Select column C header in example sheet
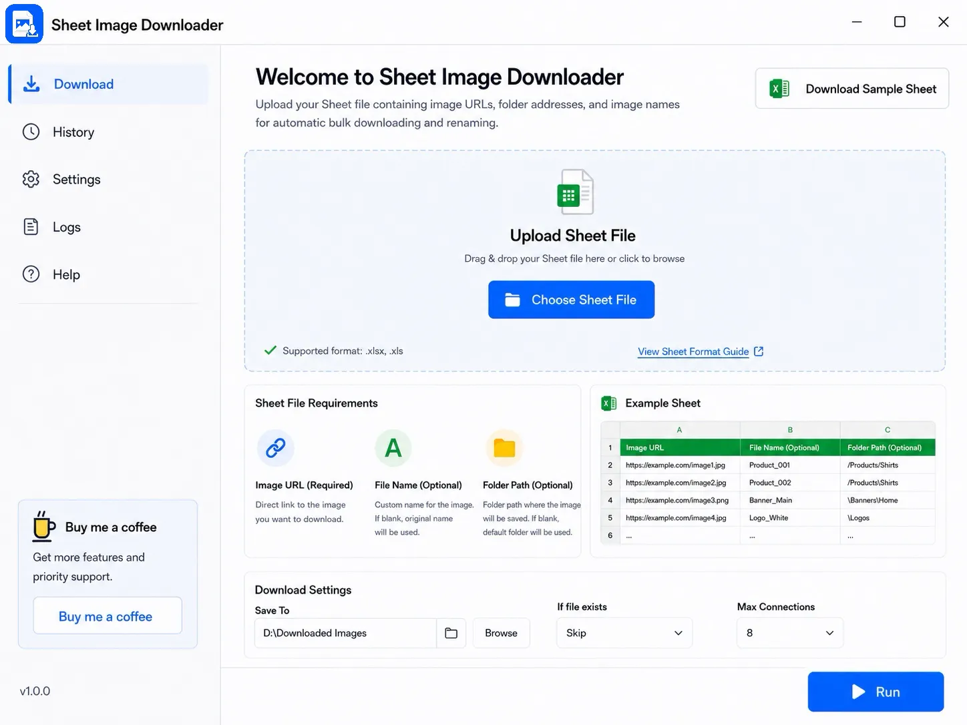Image resolution: width=967 pixels, height=725 pixels. (888, 430)
